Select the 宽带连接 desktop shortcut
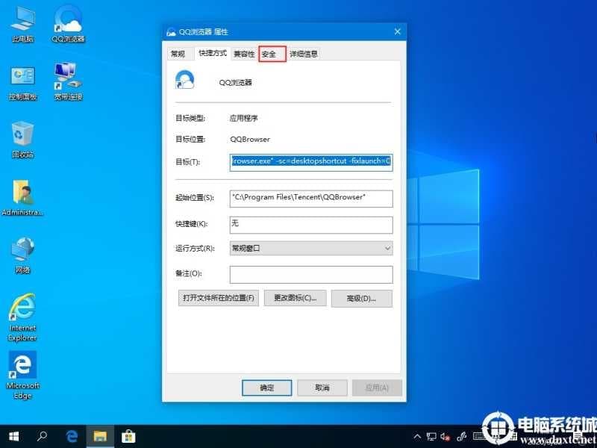This screenshot has height=448, width=597. [68, 81]
